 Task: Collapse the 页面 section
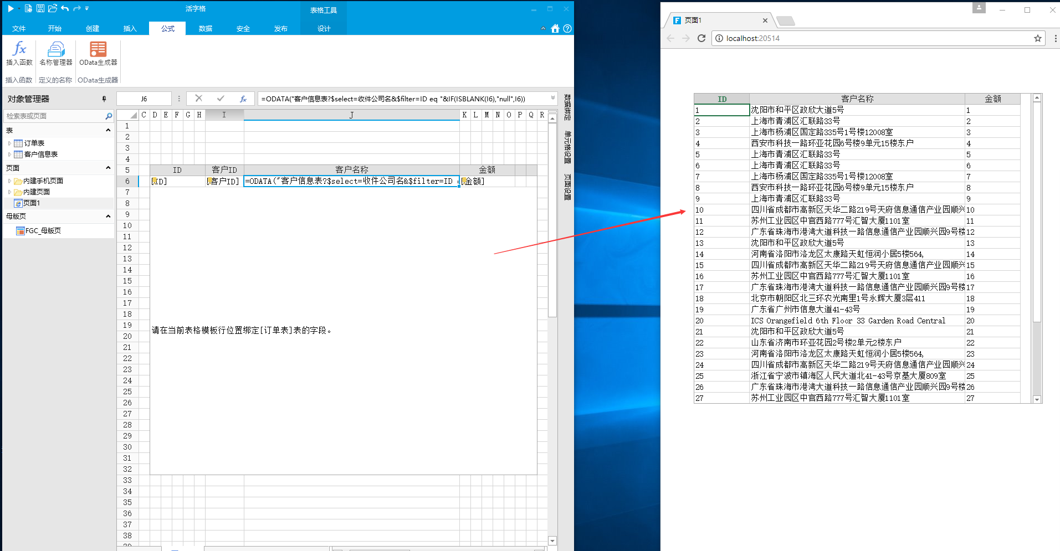coord(108,168)
